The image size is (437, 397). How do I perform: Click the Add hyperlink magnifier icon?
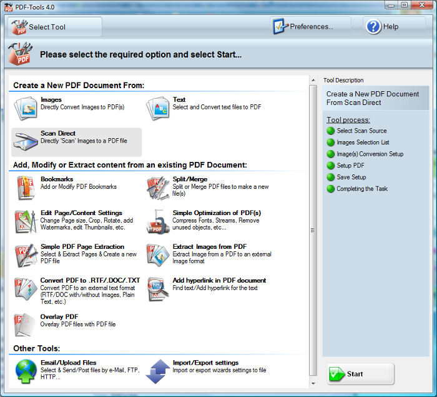click(x=158, y=289)
